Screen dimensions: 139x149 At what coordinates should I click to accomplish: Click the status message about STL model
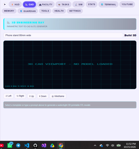pyautogui.click(x=70, y=105)
